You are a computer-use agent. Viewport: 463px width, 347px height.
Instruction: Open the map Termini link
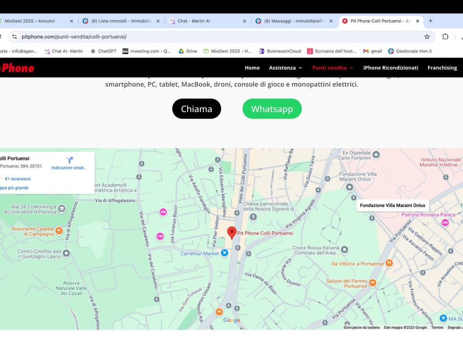point(437,327)
